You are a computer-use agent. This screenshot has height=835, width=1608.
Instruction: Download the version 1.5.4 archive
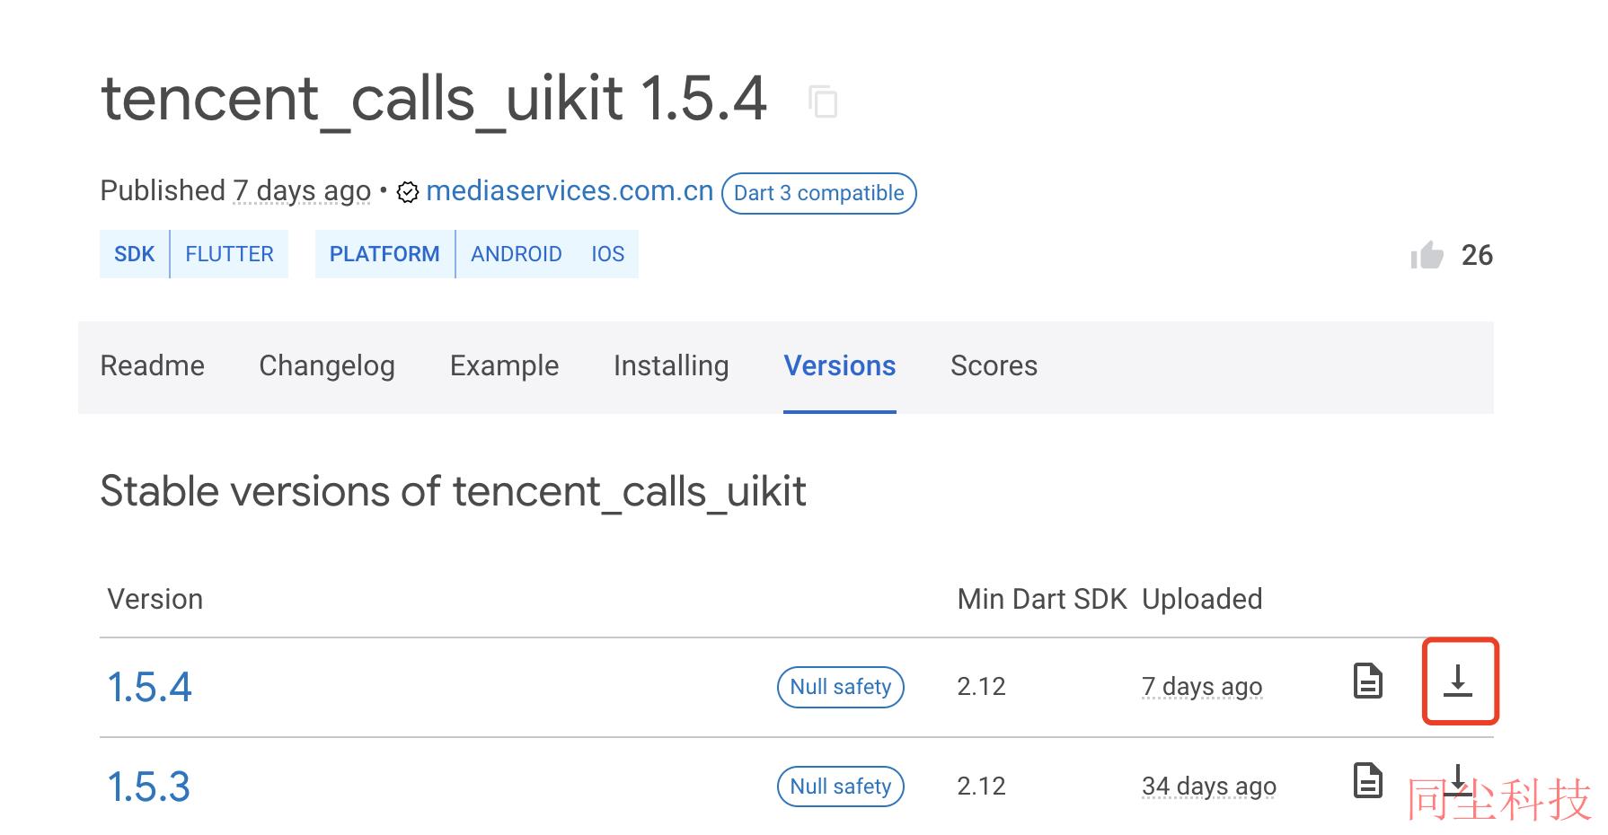(x=1458, y=681)
